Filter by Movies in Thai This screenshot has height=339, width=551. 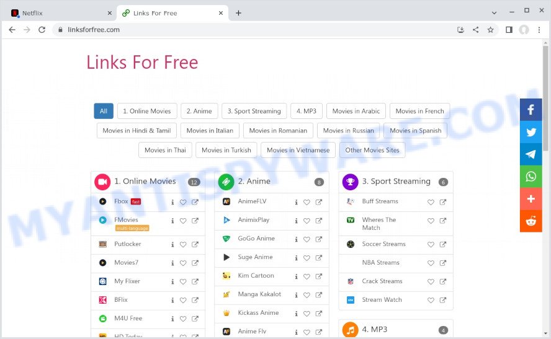coord(165,150)
